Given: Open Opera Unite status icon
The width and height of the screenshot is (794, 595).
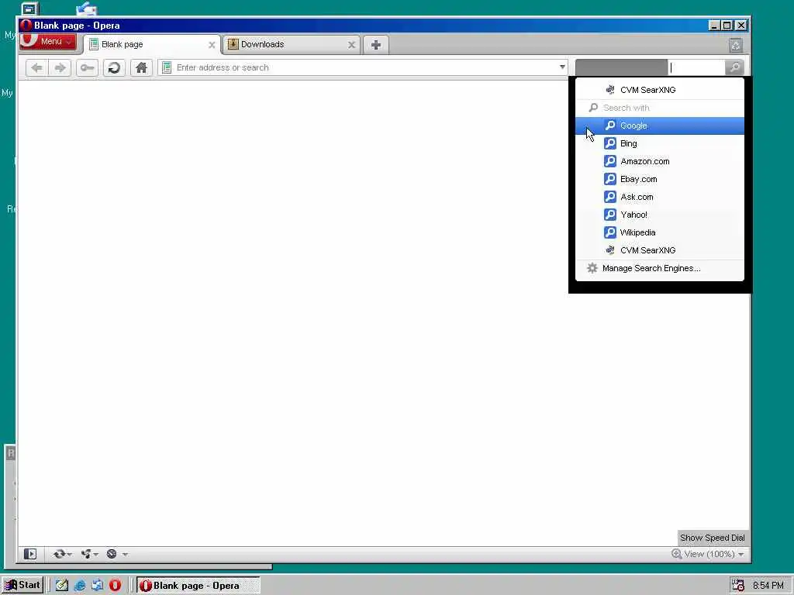Looking at the screenshot, I should (87, 554).
